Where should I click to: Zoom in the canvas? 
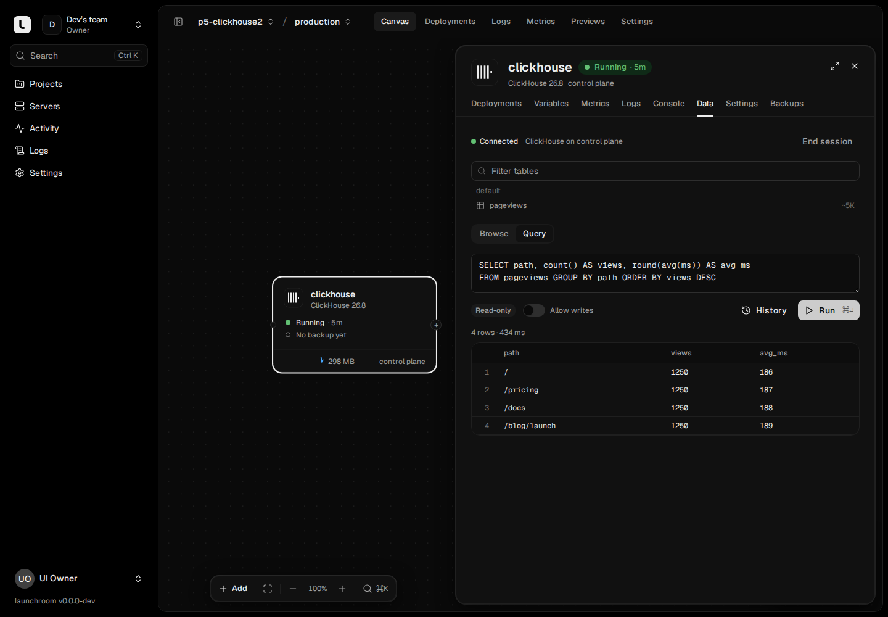(342, 589)
